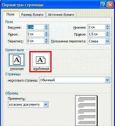Click the Положение переплета label
Screen dimensions: 115x126
[69, 41]
